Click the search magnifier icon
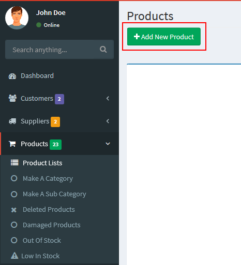The image size is (241, 265). [103, 50]
